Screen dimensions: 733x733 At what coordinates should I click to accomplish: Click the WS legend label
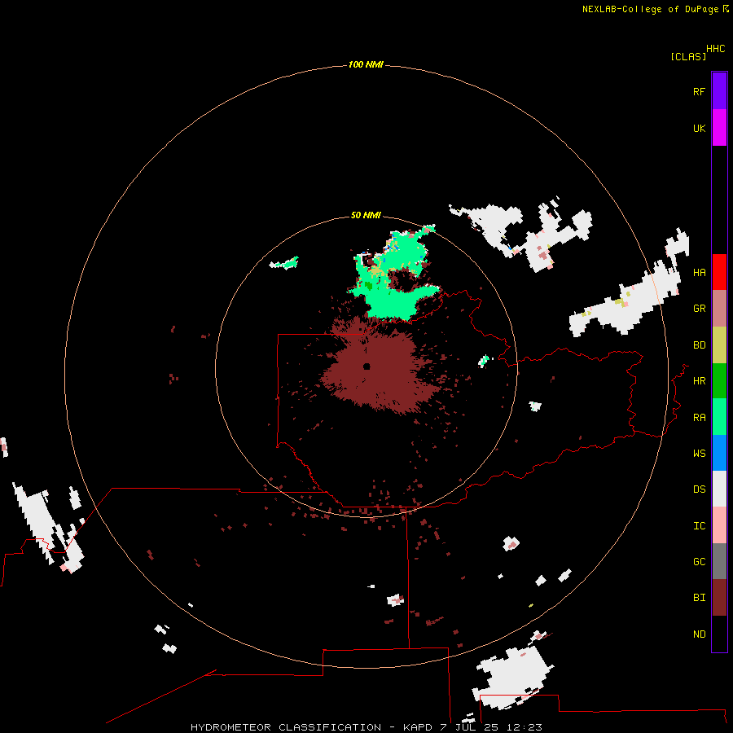700,454
